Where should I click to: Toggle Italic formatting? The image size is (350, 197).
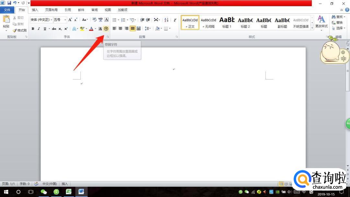(x=39, y=29)
